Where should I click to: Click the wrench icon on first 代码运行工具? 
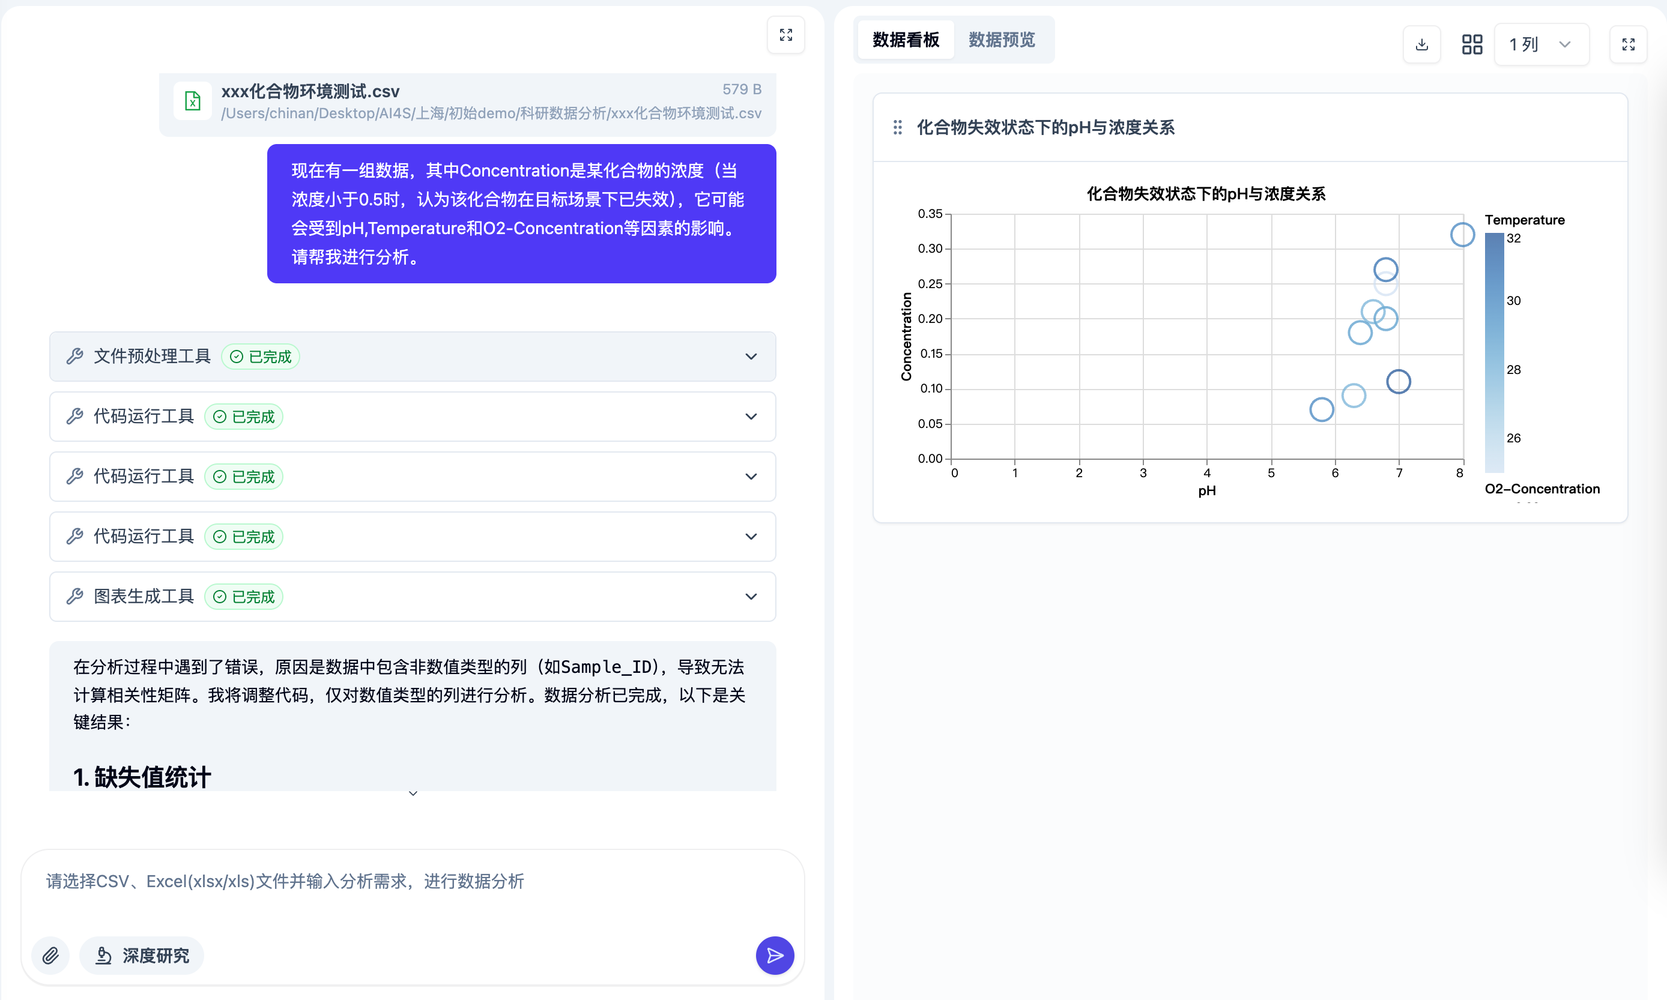pos(75,416)
